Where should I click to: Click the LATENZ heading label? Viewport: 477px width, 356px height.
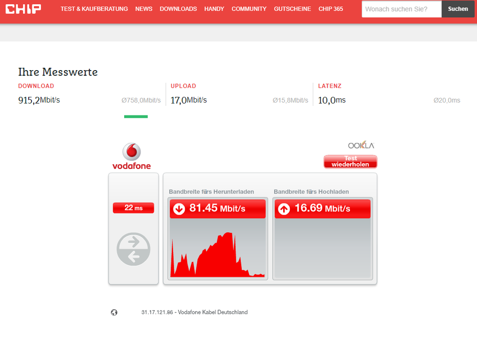(x=330, y=86)
